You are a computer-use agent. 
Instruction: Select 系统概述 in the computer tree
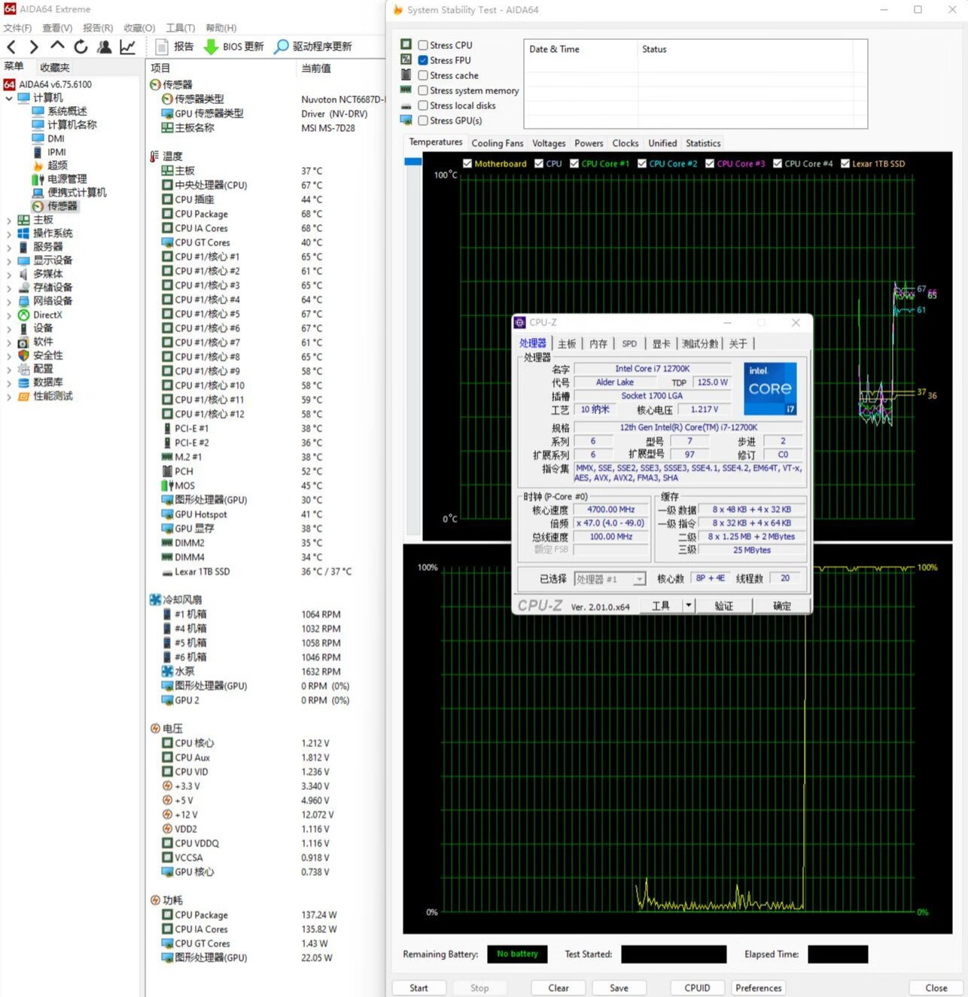click(59, 111)
